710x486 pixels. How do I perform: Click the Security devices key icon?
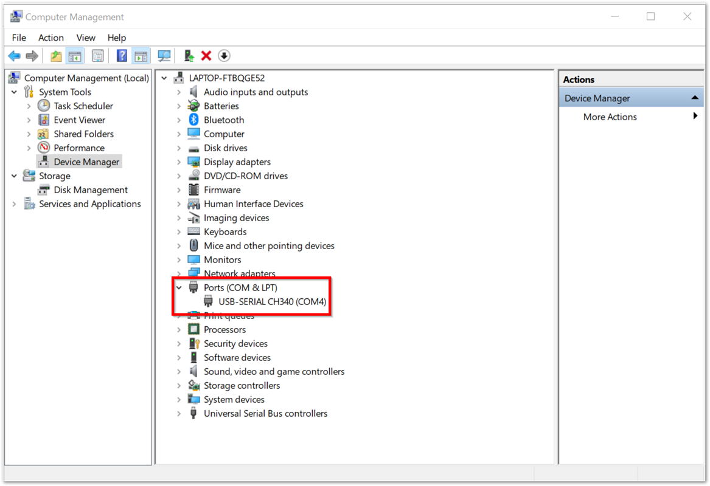[x=194, y=344]
